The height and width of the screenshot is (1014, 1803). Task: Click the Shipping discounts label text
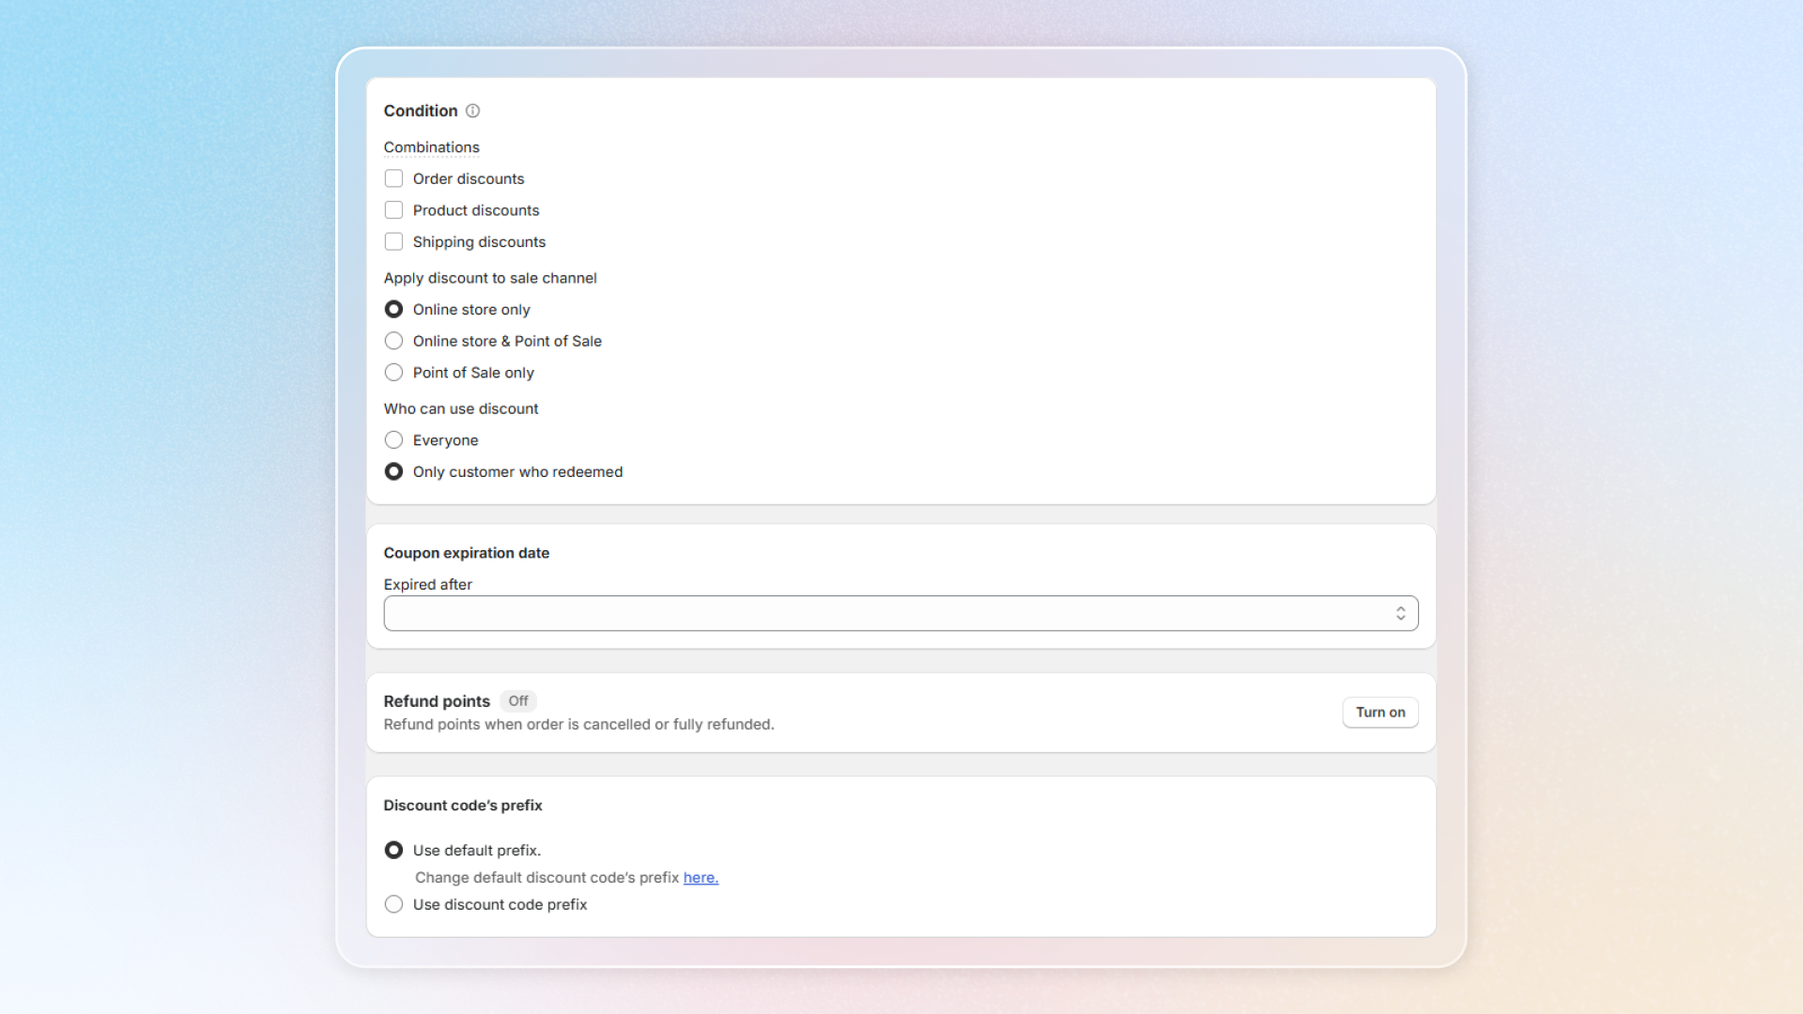pos(479,242)
